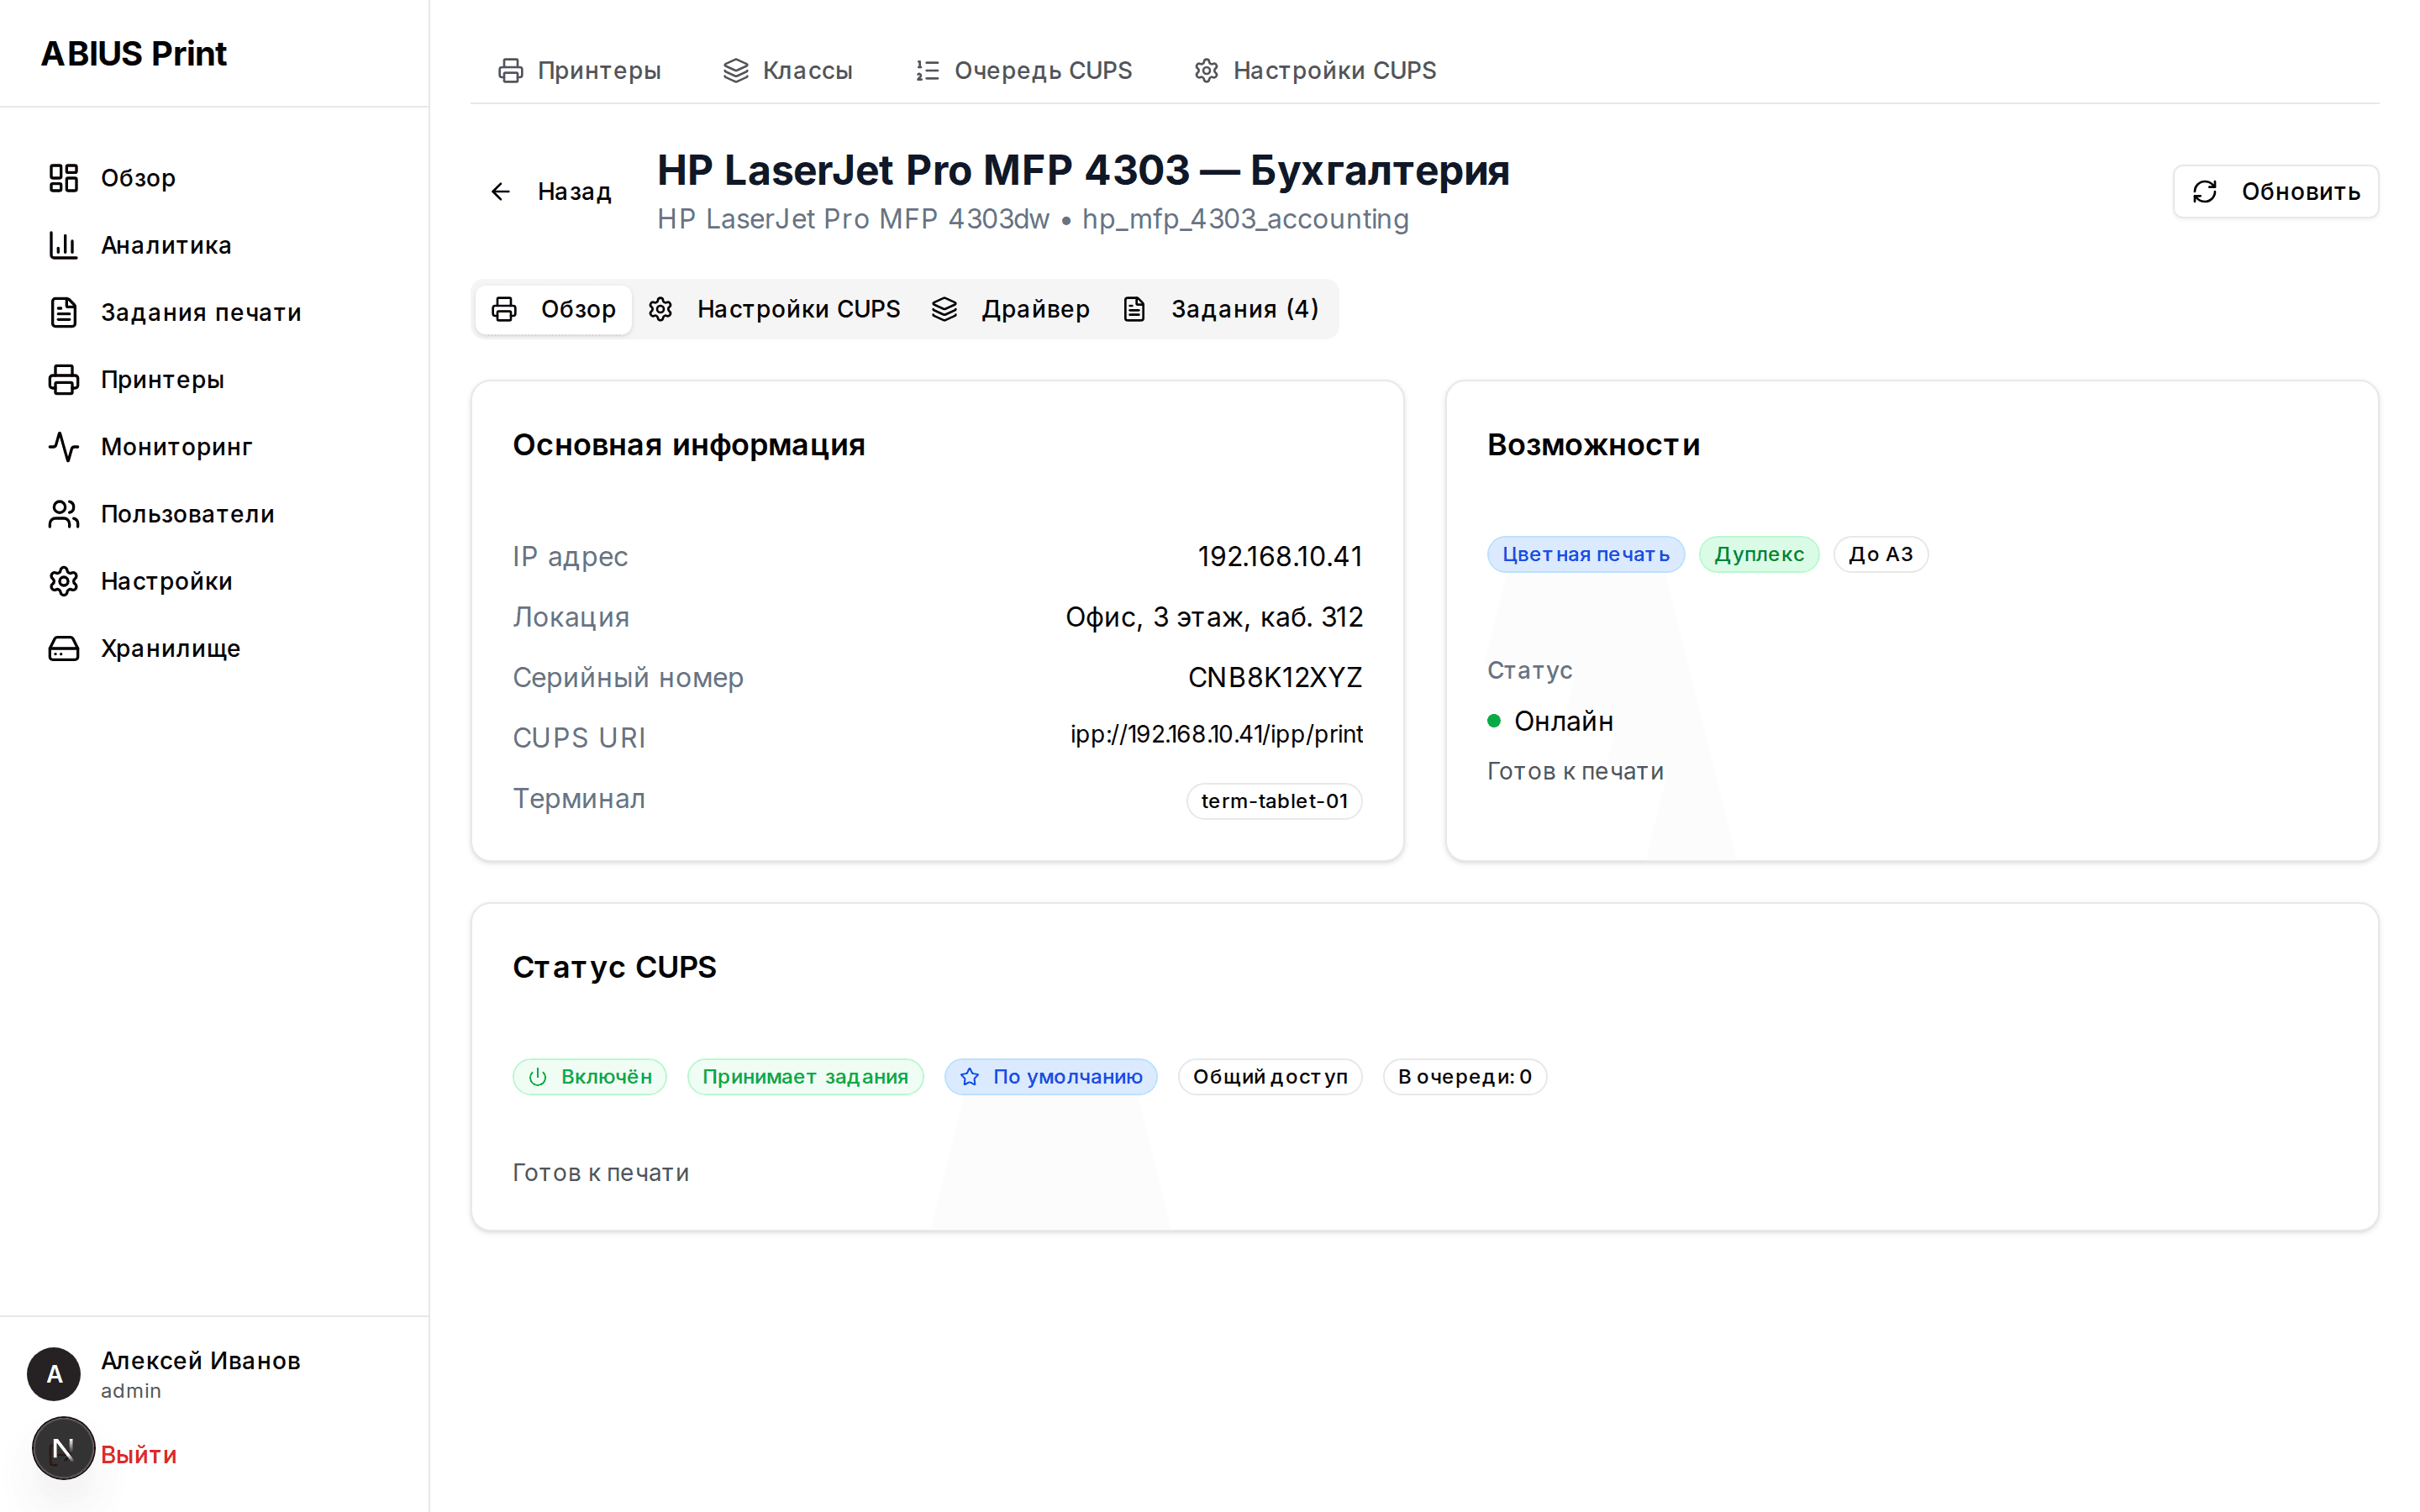The height and width of the screenshot is (1512, 2420).
Task: Click the Готов к печати text under Статус CUPS
Action: pos(601,1173)
